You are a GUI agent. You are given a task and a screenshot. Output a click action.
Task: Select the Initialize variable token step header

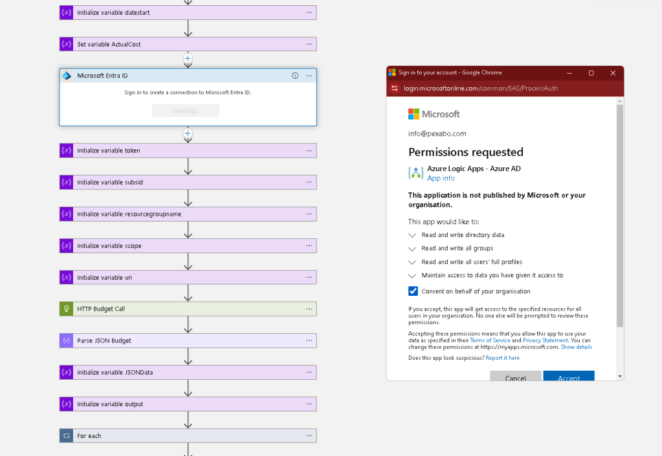pos(188,150)
